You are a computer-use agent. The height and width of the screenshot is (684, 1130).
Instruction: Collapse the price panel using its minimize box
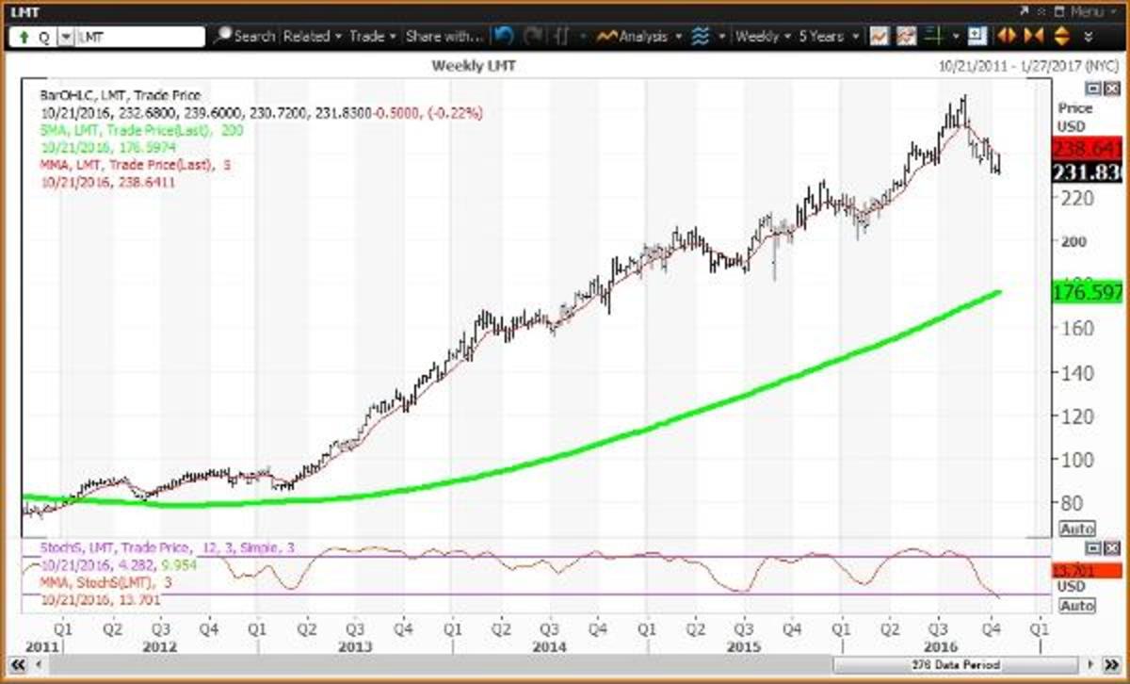point(1092,89)
